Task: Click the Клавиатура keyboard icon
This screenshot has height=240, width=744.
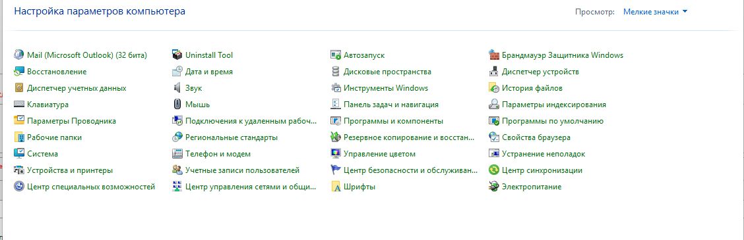Action: (x=19, y=105)
